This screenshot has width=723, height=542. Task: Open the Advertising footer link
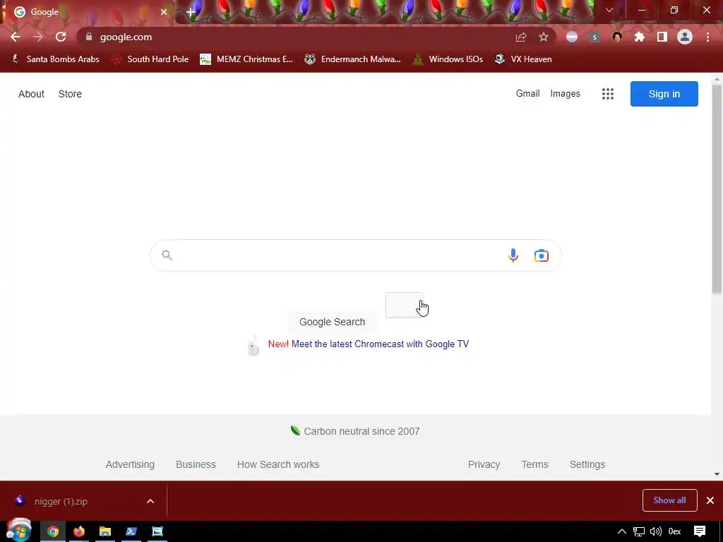[130, 464]
